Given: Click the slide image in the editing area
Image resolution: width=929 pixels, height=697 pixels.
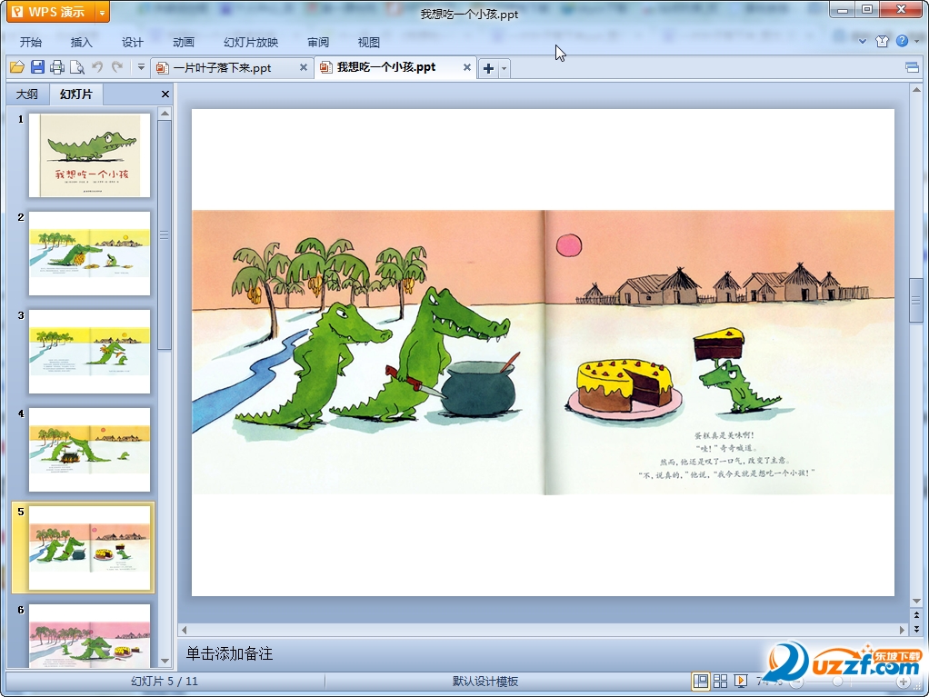Looking at the screenshot, I should (543, 353).
